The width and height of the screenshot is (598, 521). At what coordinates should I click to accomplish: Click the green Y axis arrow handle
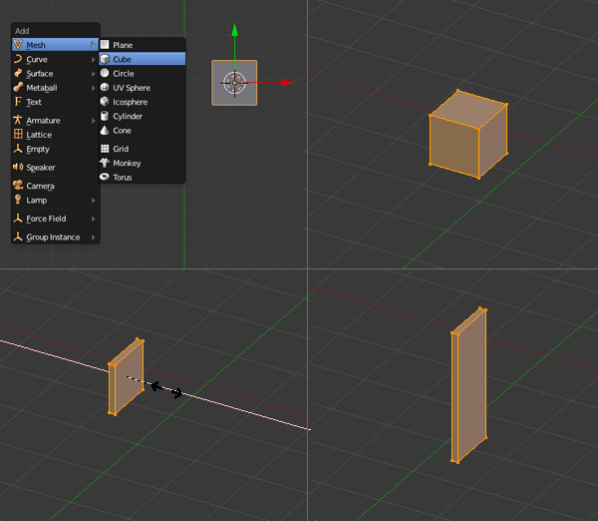click(x=235, y=30)
